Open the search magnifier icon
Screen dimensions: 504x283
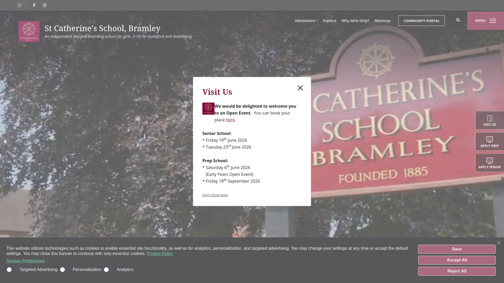click(x=458, y=20)
